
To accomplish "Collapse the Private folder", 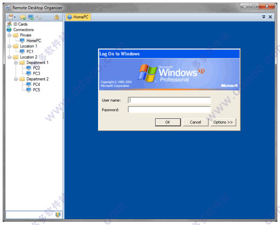I will [9, 35].
